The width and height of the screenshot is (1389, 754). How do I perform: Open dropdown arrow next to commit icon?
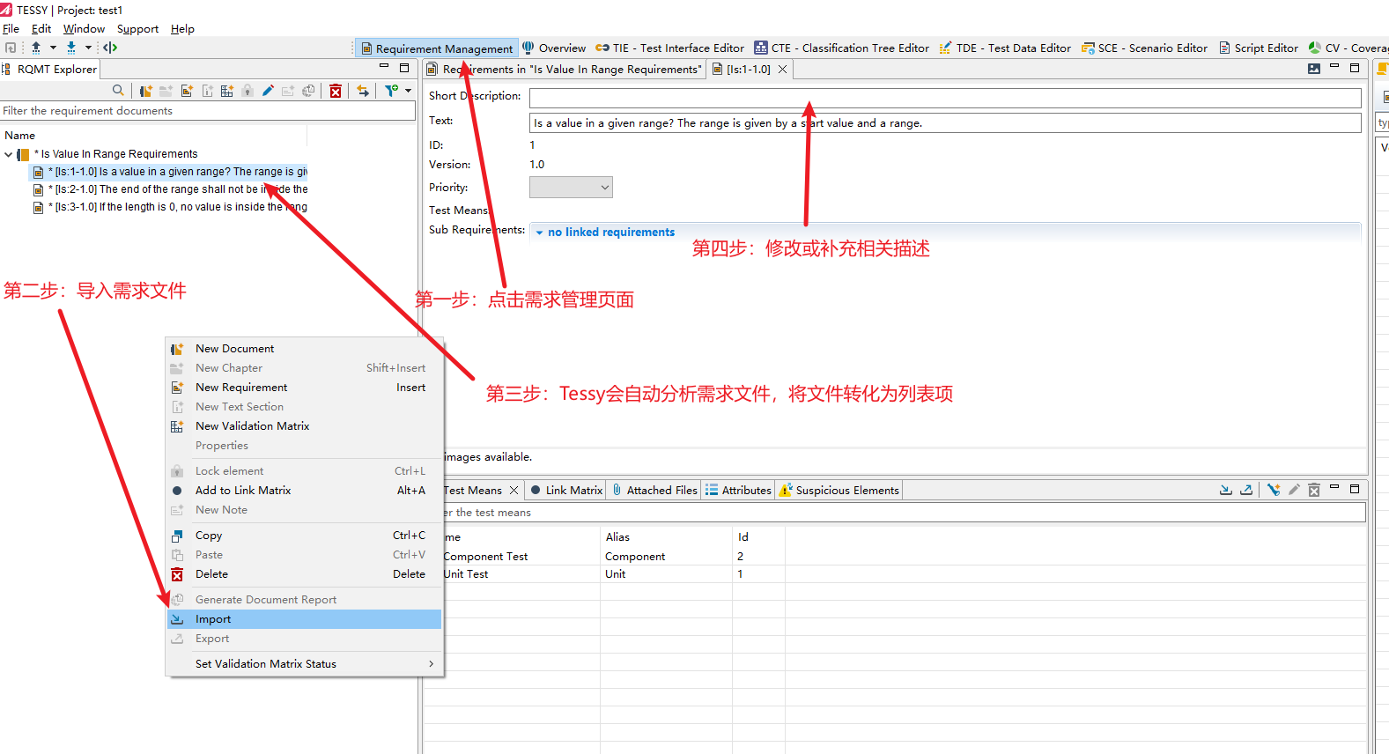tap(53, 48)
